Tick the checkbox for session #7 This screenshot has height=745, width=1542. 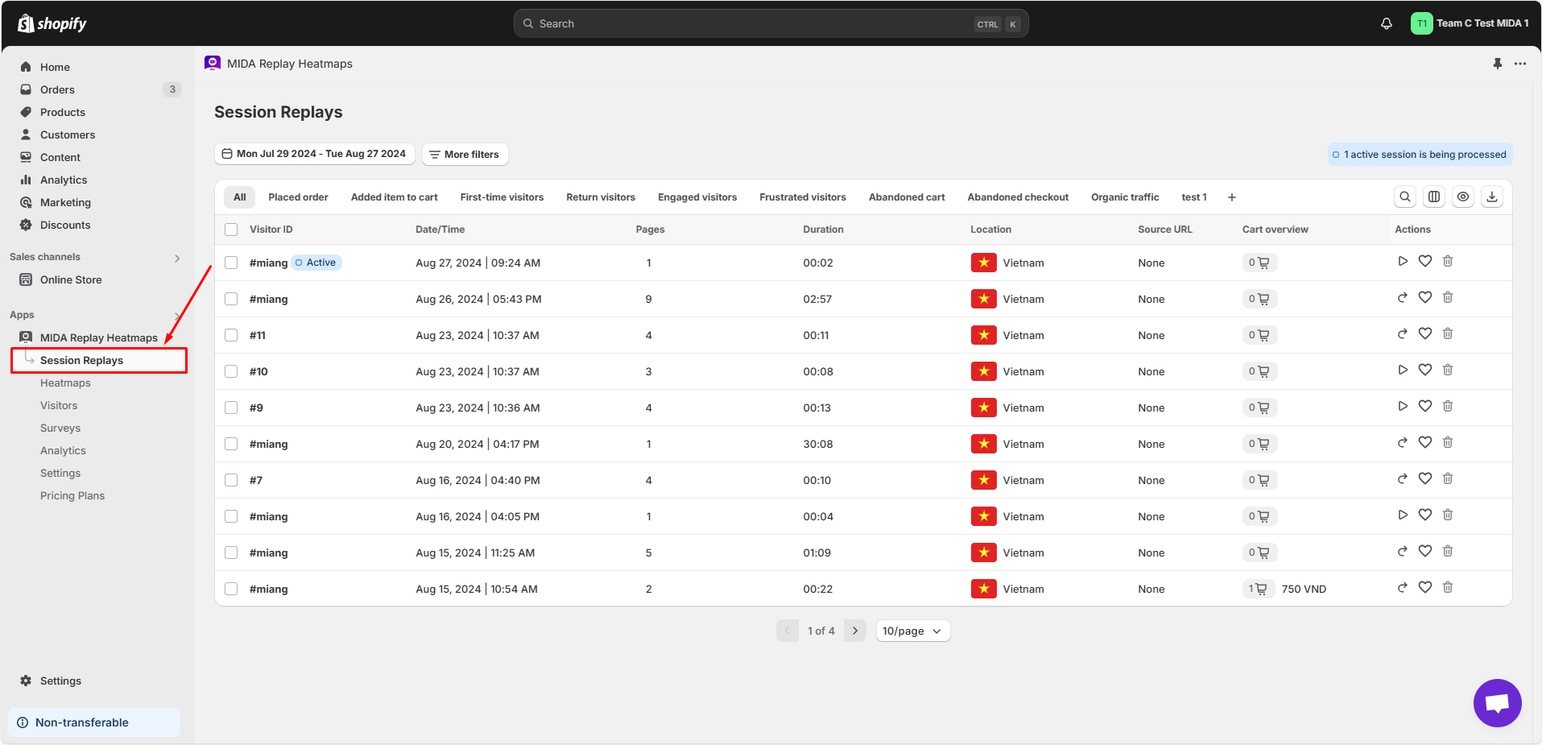(x=231, y=480)
